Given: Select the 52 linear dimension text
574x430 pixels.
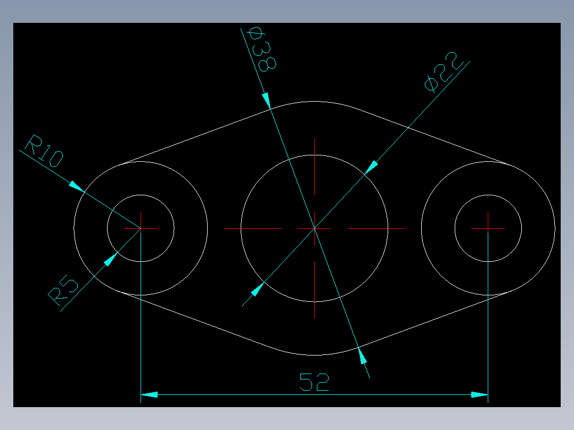Looking at the screenshot, I should (x=314, y=382).
